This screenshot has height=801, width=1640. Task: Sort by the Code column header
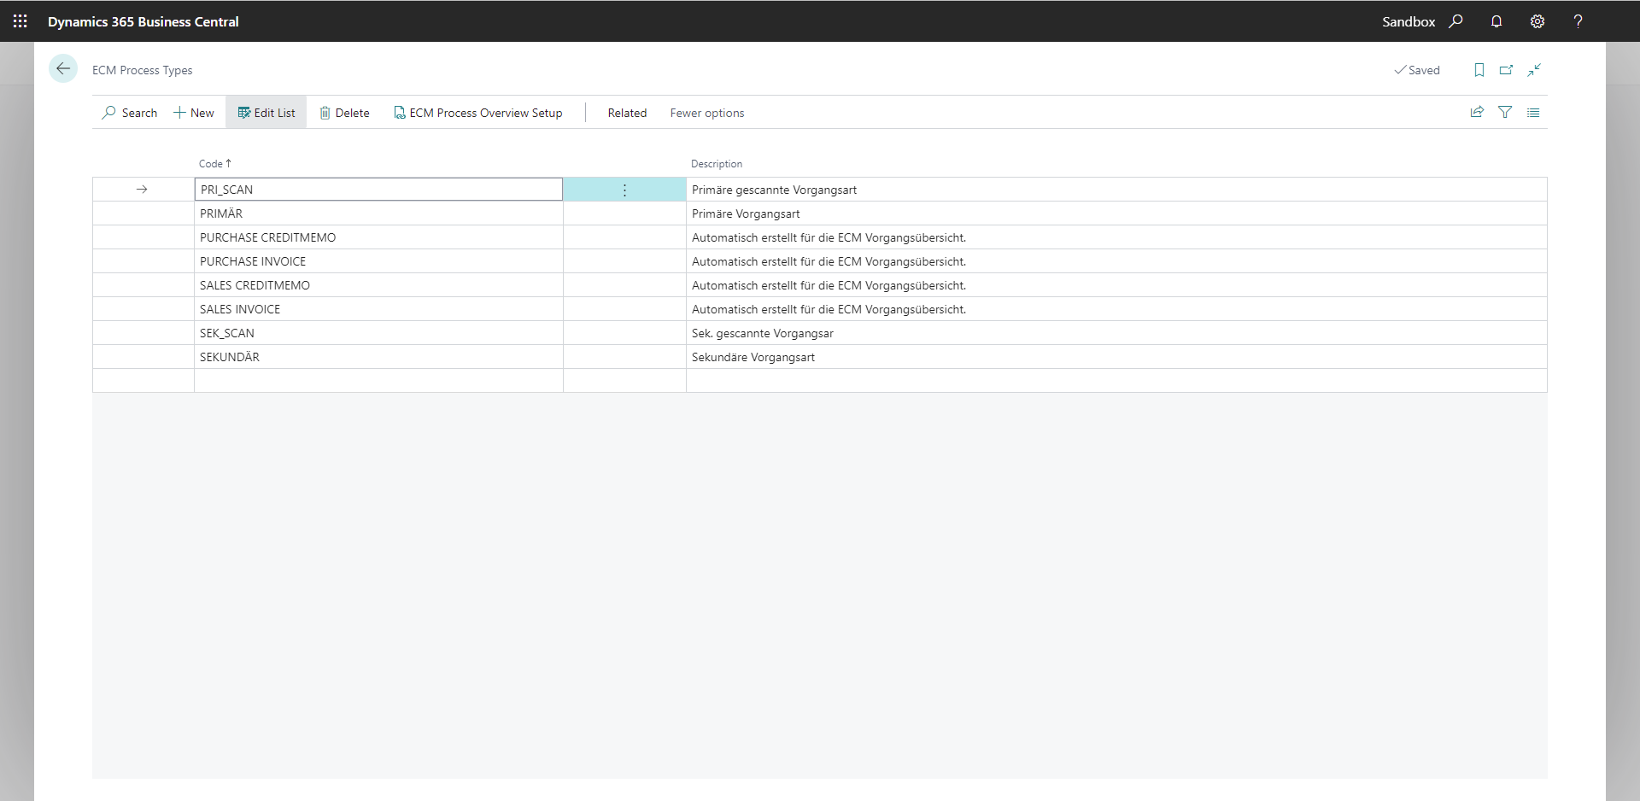[211, 164]
